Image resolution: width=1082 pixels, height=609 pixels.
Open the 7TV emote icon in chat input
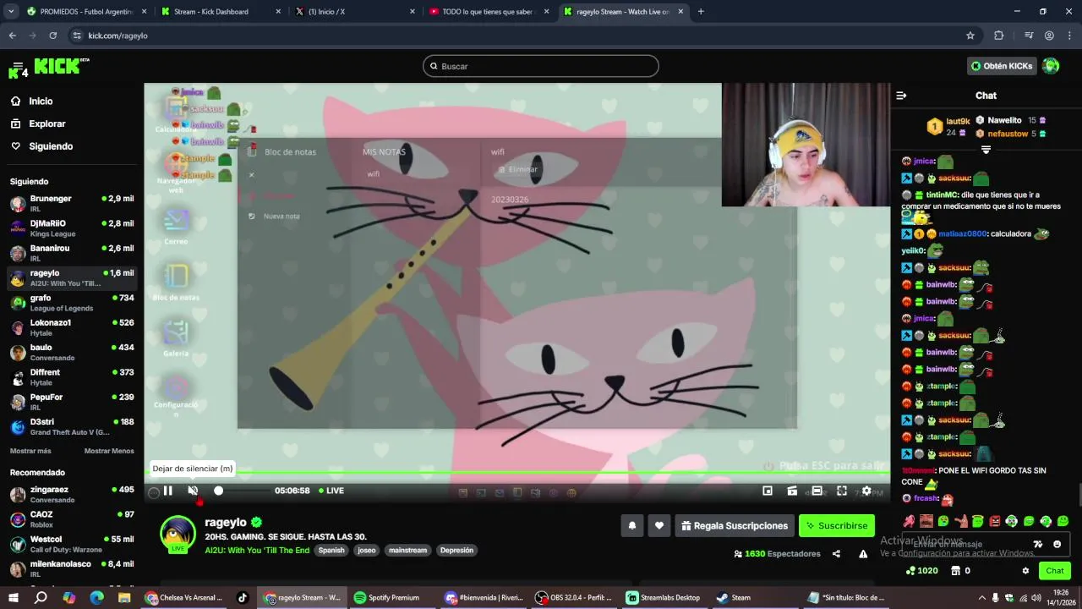1038,544
